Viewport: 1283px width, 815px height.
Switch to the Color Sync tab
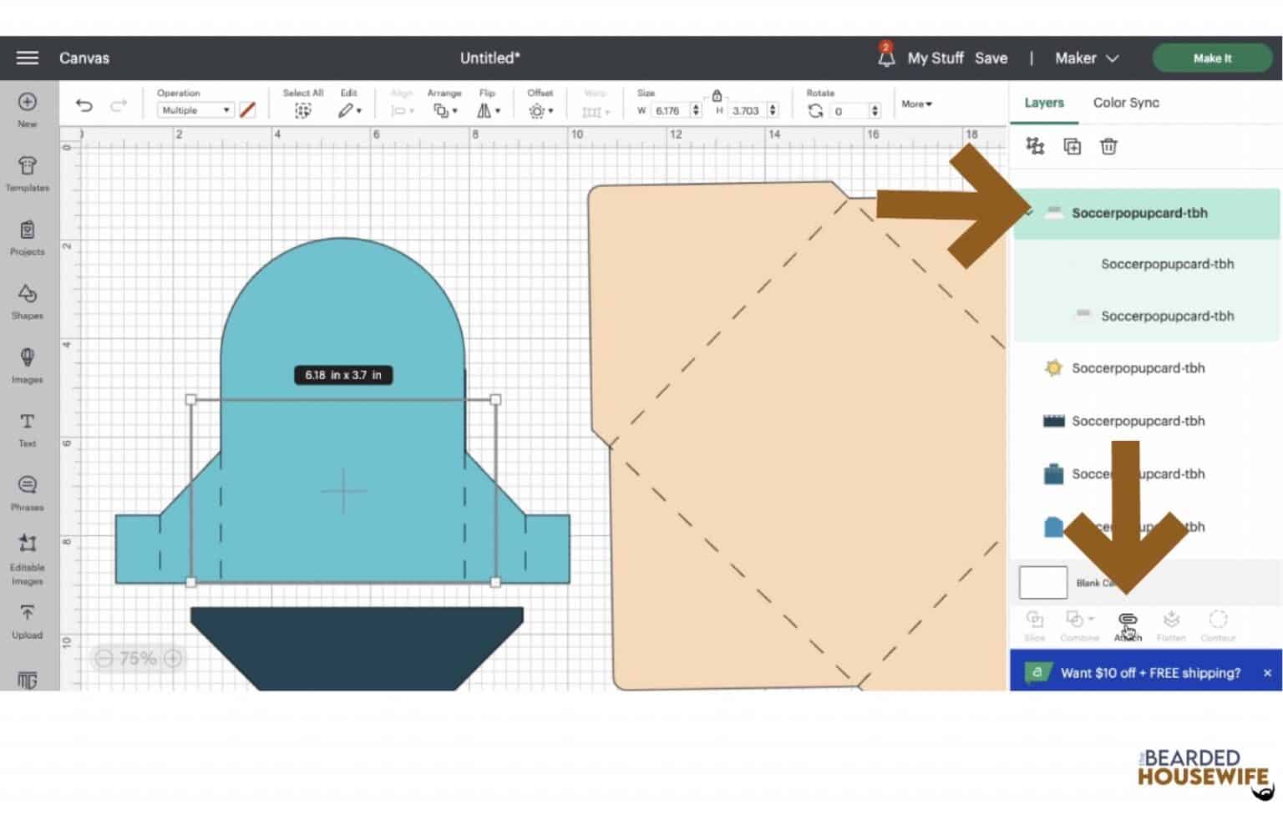pyautogui.click(x=1125, y=103)
